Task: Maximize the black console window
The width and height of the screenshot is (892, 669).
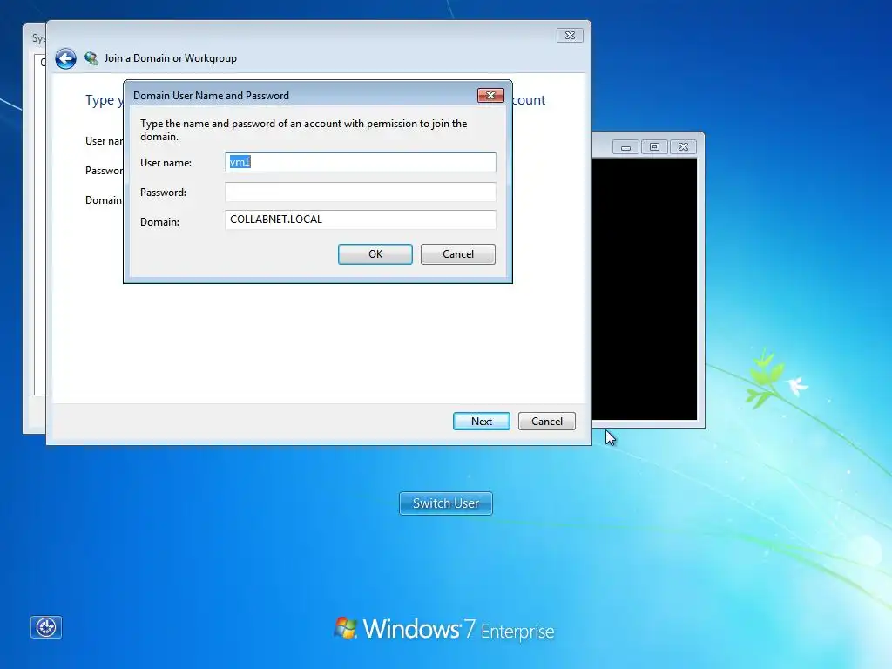Action: point(654,146)
